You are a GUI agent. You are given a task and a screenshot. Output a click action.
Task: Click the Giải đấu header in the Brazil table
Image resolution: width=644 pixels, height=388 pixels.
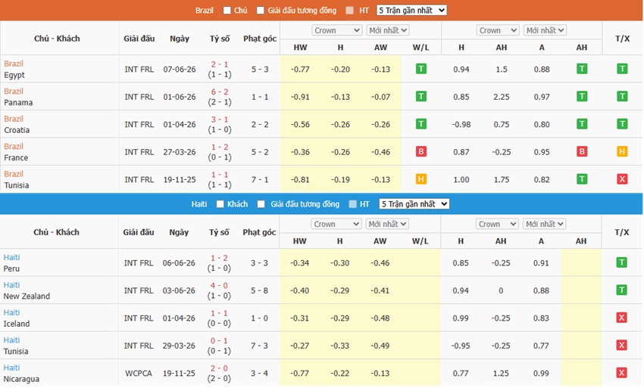(x=139, y=39)
